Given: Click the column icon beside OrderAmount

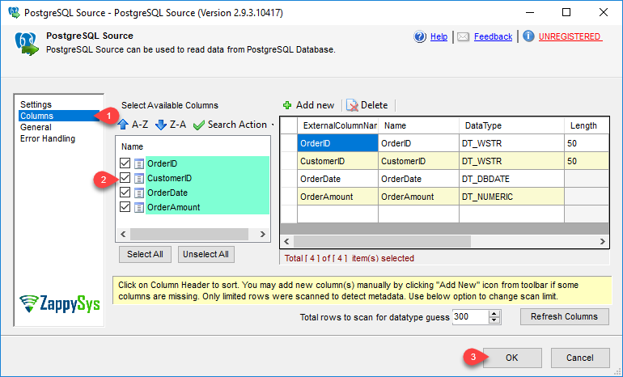Looking at the screenshot, I should tap(139, 207).
